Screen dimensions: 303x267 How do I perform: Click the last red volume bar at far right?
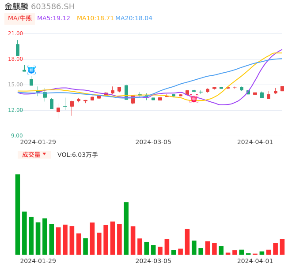click(x=282, y=247)
